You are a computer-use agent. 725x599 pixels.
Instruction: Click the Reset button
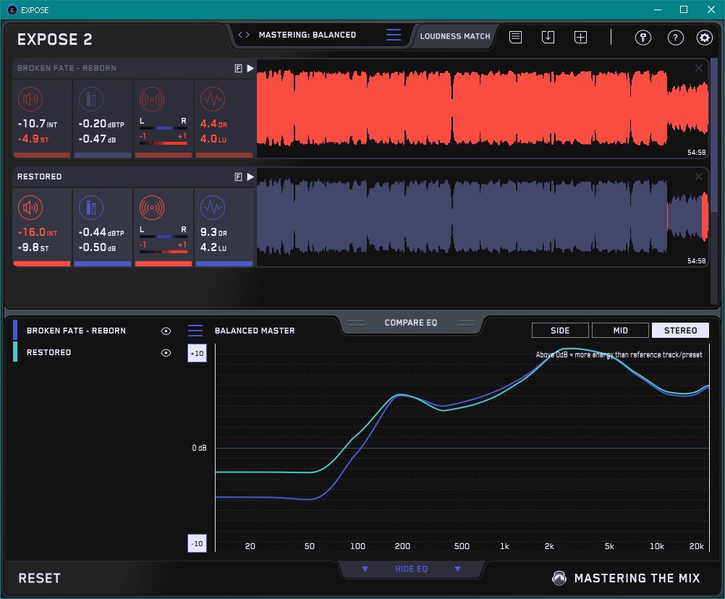40,578
